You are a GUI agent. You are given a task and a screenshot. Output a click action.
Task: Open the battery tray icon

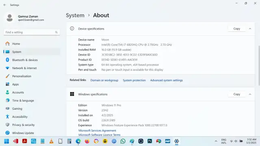point(241,141)
